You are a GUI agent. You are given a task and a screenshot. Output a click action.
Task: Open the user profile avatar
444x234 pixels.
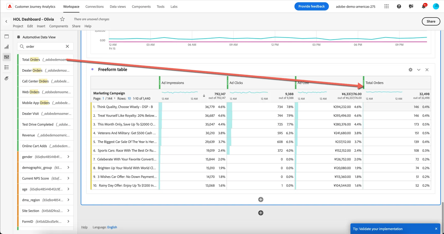[x=436, y=6]
